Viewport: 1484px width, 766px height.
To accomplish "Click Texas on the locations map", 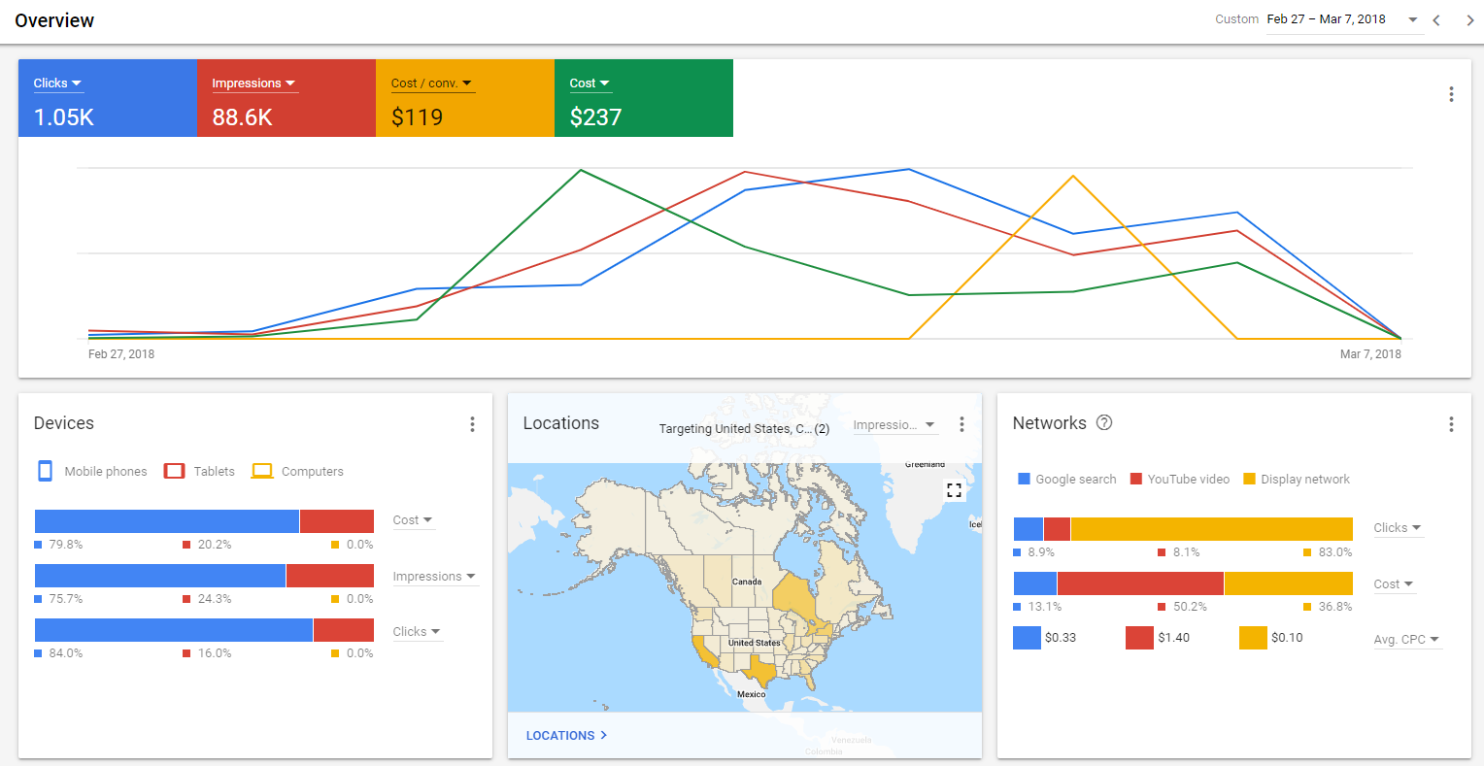I will pos(760,668).
